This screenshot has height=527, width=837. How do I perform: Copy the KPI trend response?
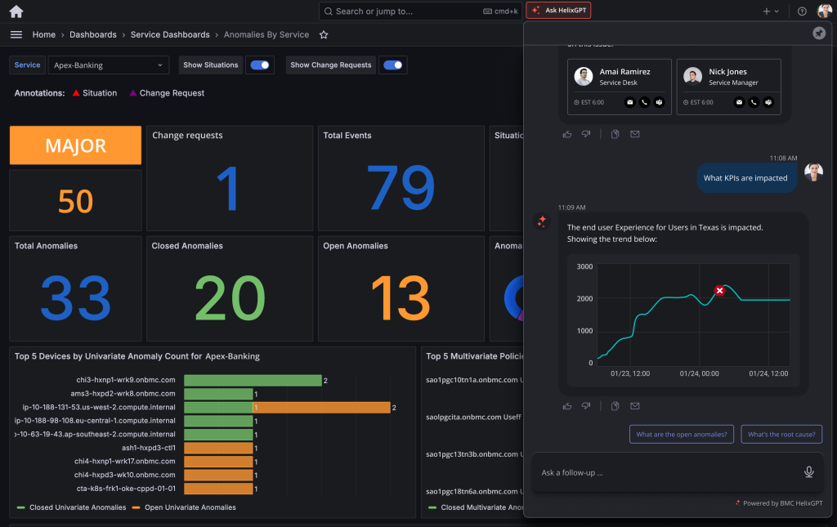(615, 406)
